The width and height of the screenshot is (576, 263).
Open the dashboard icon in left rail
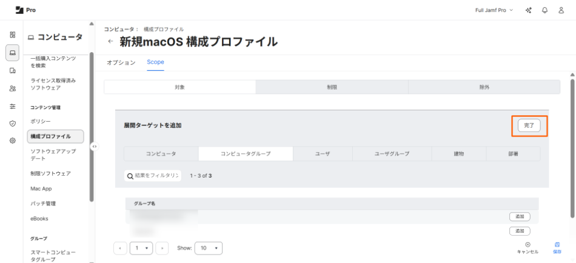12,35
